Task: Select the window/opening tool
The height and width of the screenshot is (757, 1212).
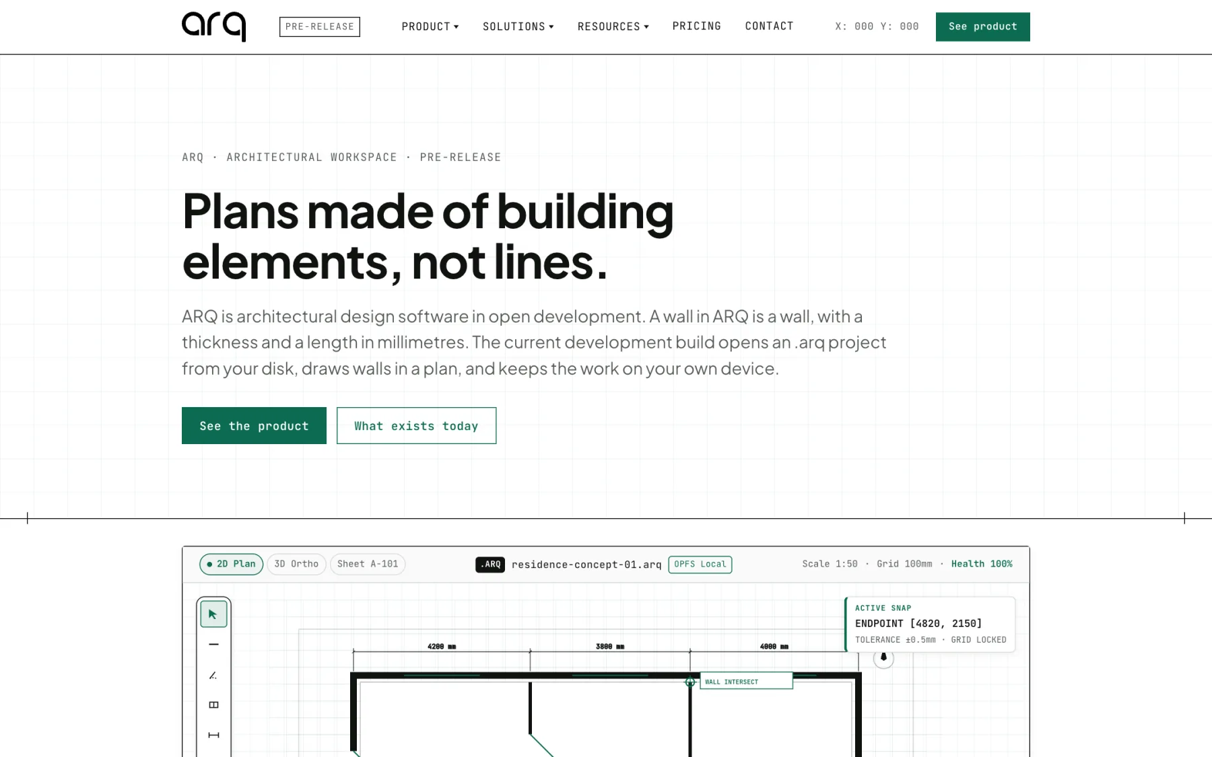Action: (x=213, y=705)
